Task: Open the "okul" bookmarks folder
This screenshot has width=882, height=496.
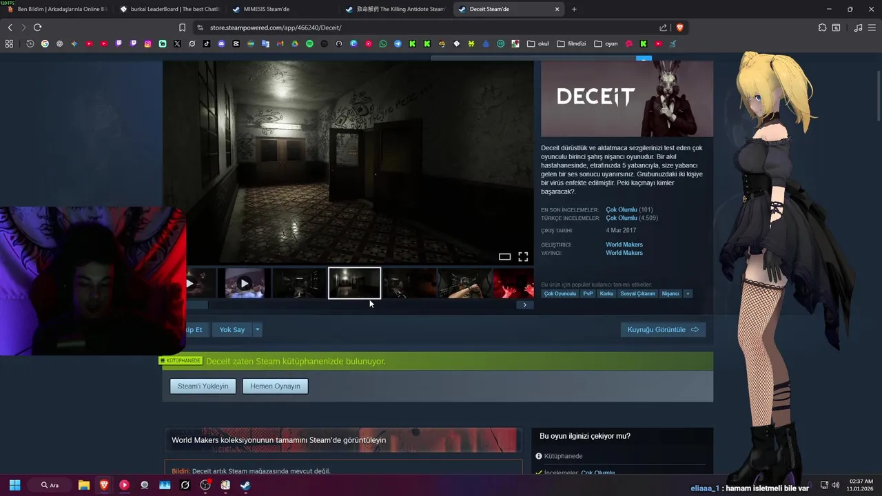Action: pyautogui.click(x=538, y=43)
